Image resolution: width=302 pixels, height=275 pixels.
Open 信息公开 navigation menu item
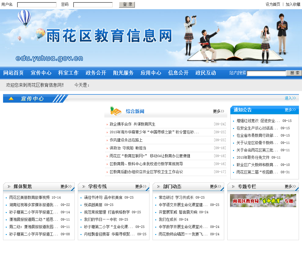178,73
